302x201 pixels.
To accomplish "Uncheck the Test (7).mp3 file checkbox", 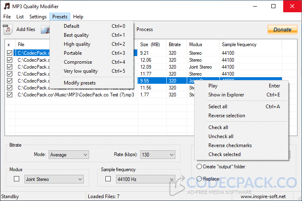I will [x=10, y=94].
